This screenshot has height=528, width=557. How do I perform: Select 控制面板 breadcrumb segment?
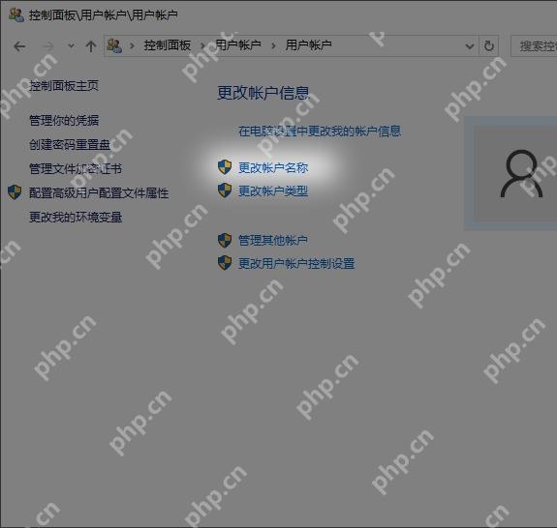168,45
